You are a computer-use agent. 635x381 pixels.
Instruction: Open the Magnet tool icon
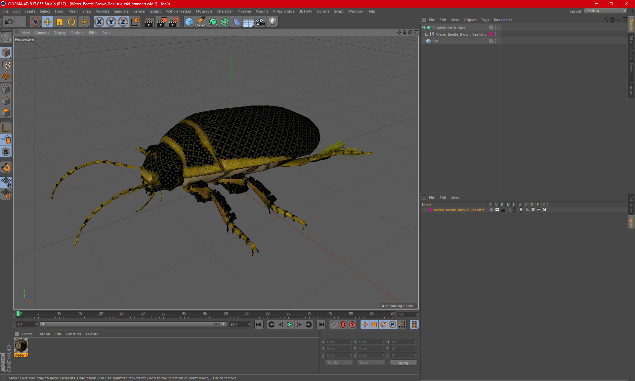(x=6, y=167)
